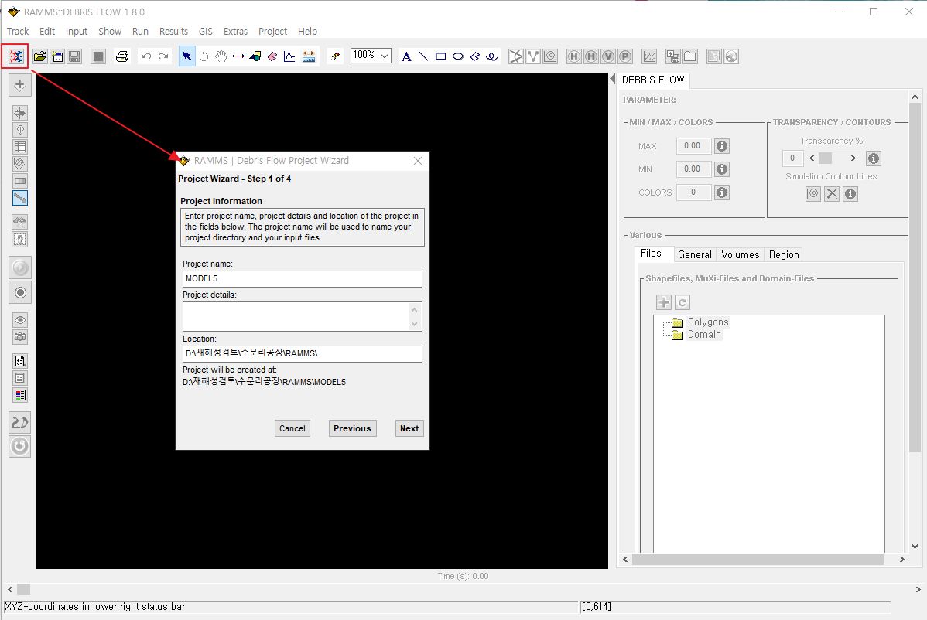The height and width of the screenshot is (620, 927).
Task: Click the refresh files button next to plus
Action: tap(682, 302)
